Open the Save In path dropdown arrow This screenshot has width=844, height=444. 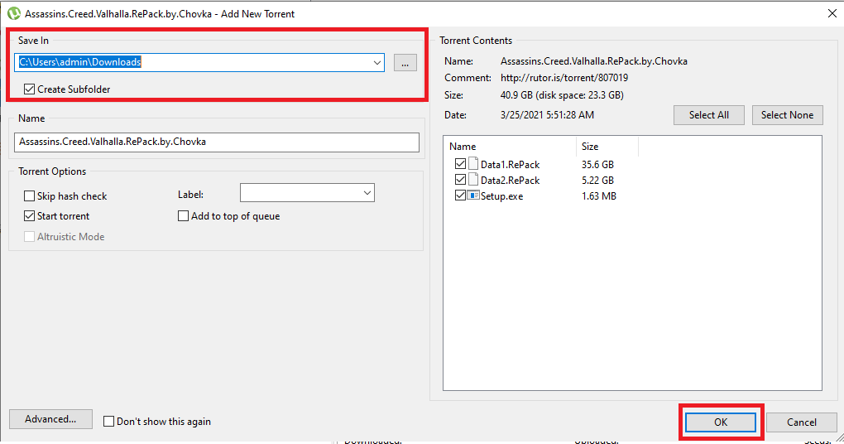(376, 62)
